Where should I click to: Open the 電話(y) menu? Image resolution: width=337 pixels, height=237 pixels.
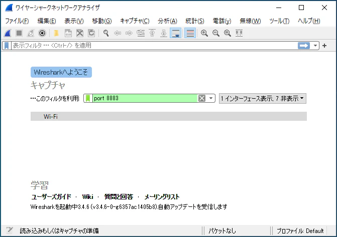(222, 21)
